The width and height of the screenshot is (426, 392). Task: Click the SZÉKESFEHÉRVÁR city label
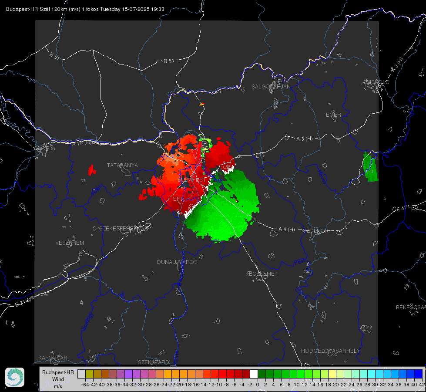tap(124, 229)
